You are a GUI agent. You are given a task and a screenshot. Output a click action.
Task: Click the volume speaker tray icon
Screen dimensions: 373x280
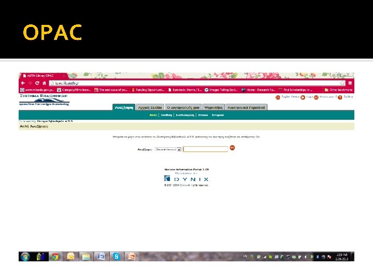[x=306, y=257]
